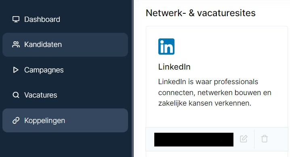
Task: Click the blacked-out LinkedIn account name
Action: (x=194, y=140)
